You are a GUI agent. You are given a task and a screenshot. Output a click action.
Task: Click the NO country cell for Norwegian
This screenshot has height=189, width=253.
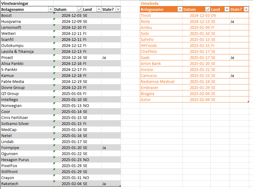[92, 106]
